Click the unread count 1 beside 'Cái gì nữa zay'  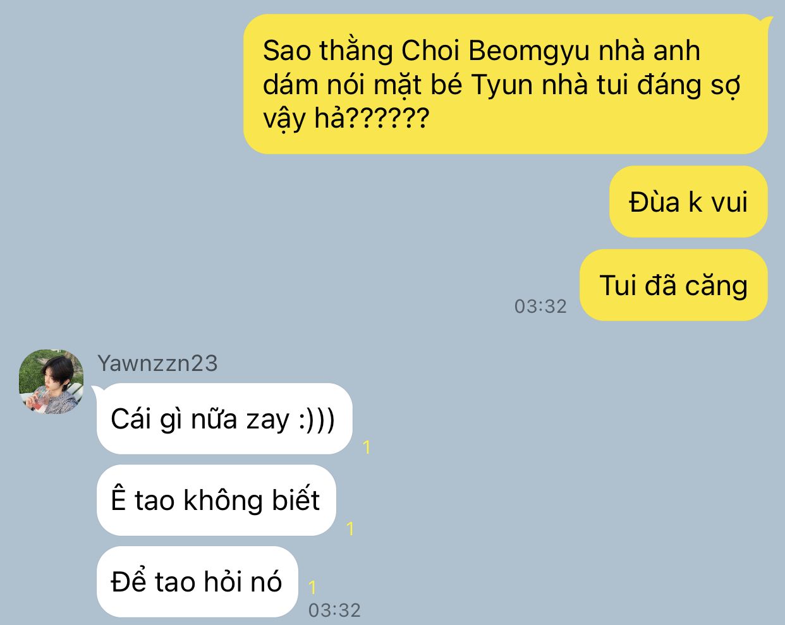point(367,447)
